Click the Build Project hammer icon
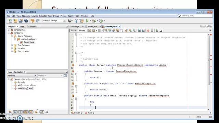219x123 pixels. click(76, 21)
